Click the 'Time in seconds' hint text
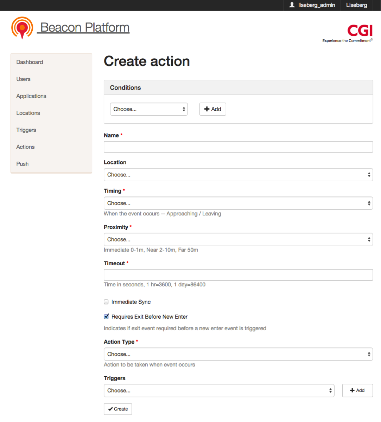The width and height of the screenshot is (381, 422). [x=154, y=285]
